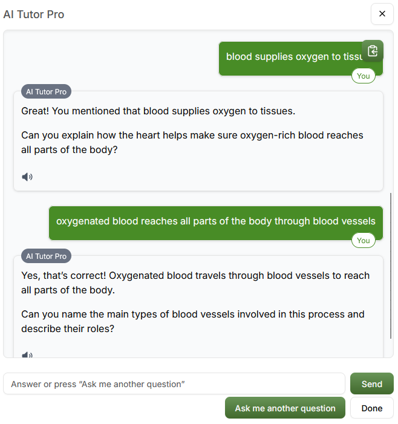The width and height of the screenshot is (398, 424).
Task: Click the AI Tutor Pro panel title
Action: (x=34, y=14)
